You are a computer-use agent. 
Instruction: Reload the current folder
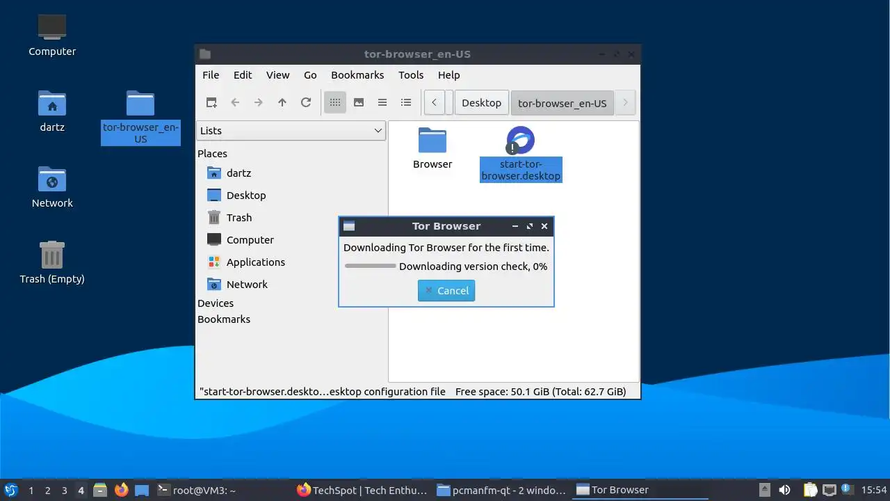point(306,102)
